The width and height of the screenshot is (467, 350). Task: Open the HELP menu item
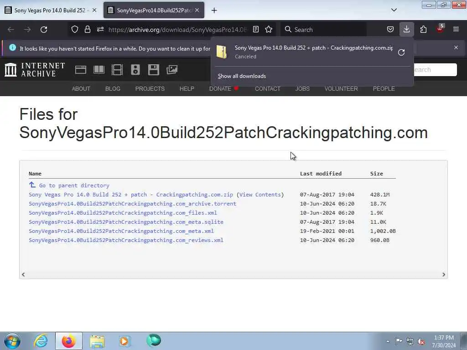pyautogui.click(x=187, y=89)
